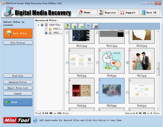
Task: Go Back to previous step
Action: click(18, 102)
